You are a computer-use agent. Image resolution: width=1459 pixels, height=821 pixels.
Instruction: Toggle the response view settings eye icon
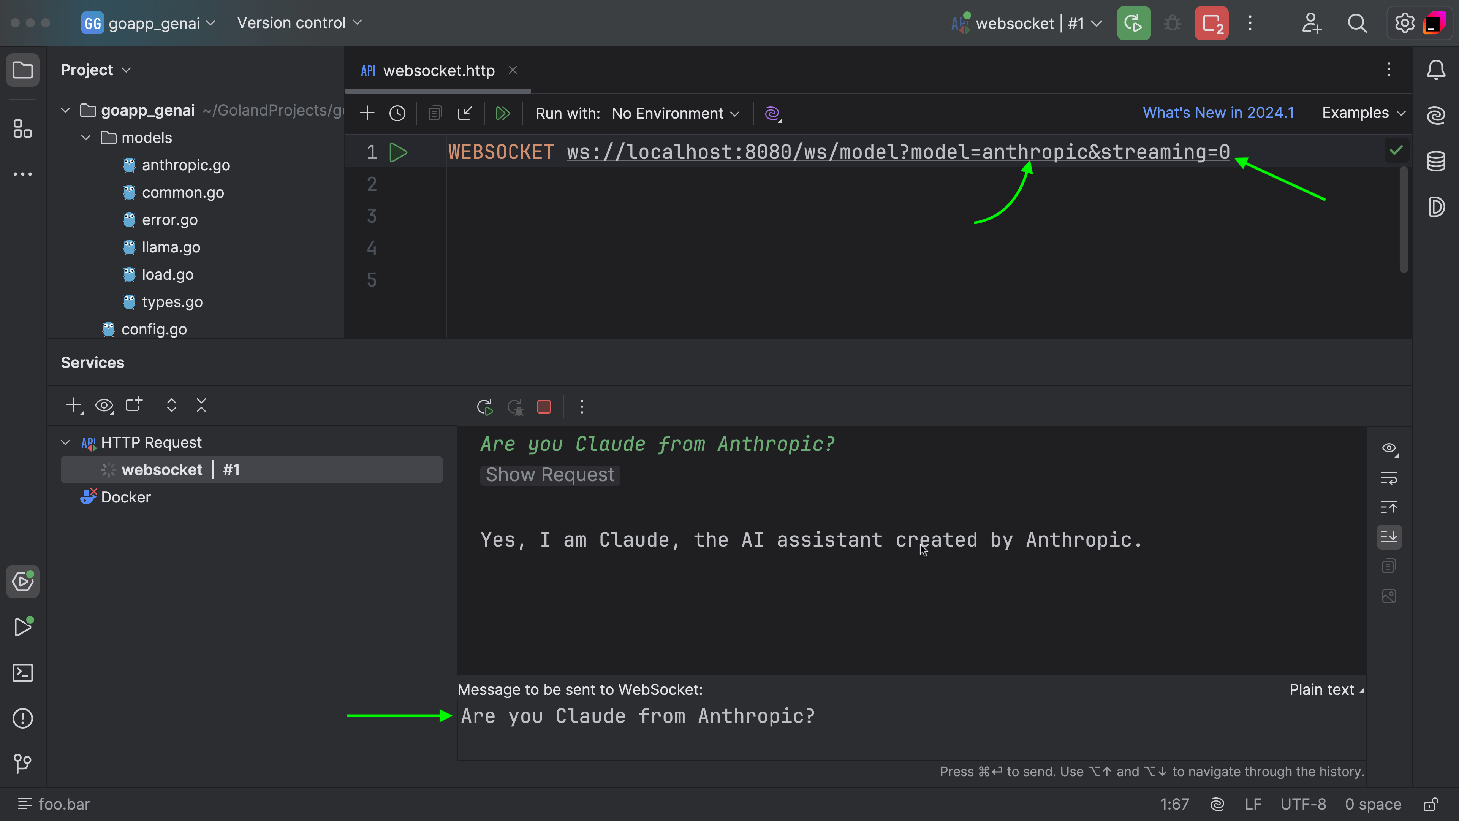(x=1389, y=449)
